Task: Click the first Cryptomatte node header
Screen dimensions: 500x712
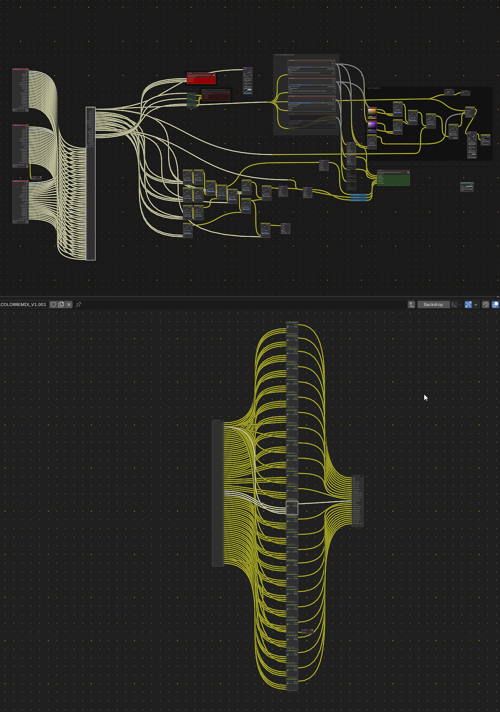Action: 311,60
